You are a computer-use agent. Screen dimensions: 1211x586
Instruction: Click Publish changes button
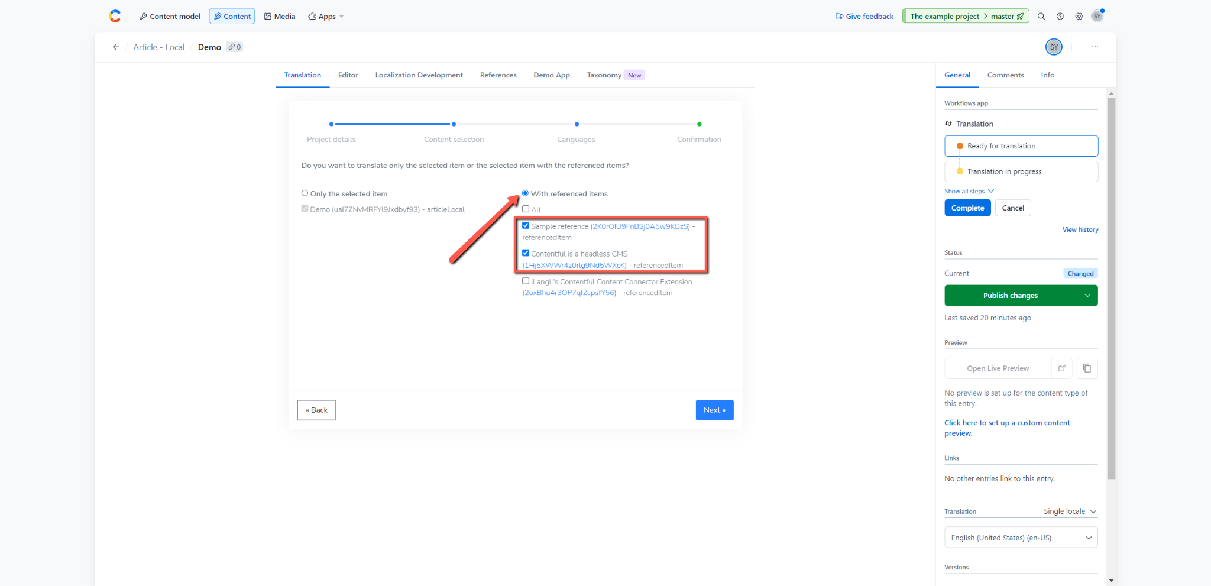[x=1011, y=296]
